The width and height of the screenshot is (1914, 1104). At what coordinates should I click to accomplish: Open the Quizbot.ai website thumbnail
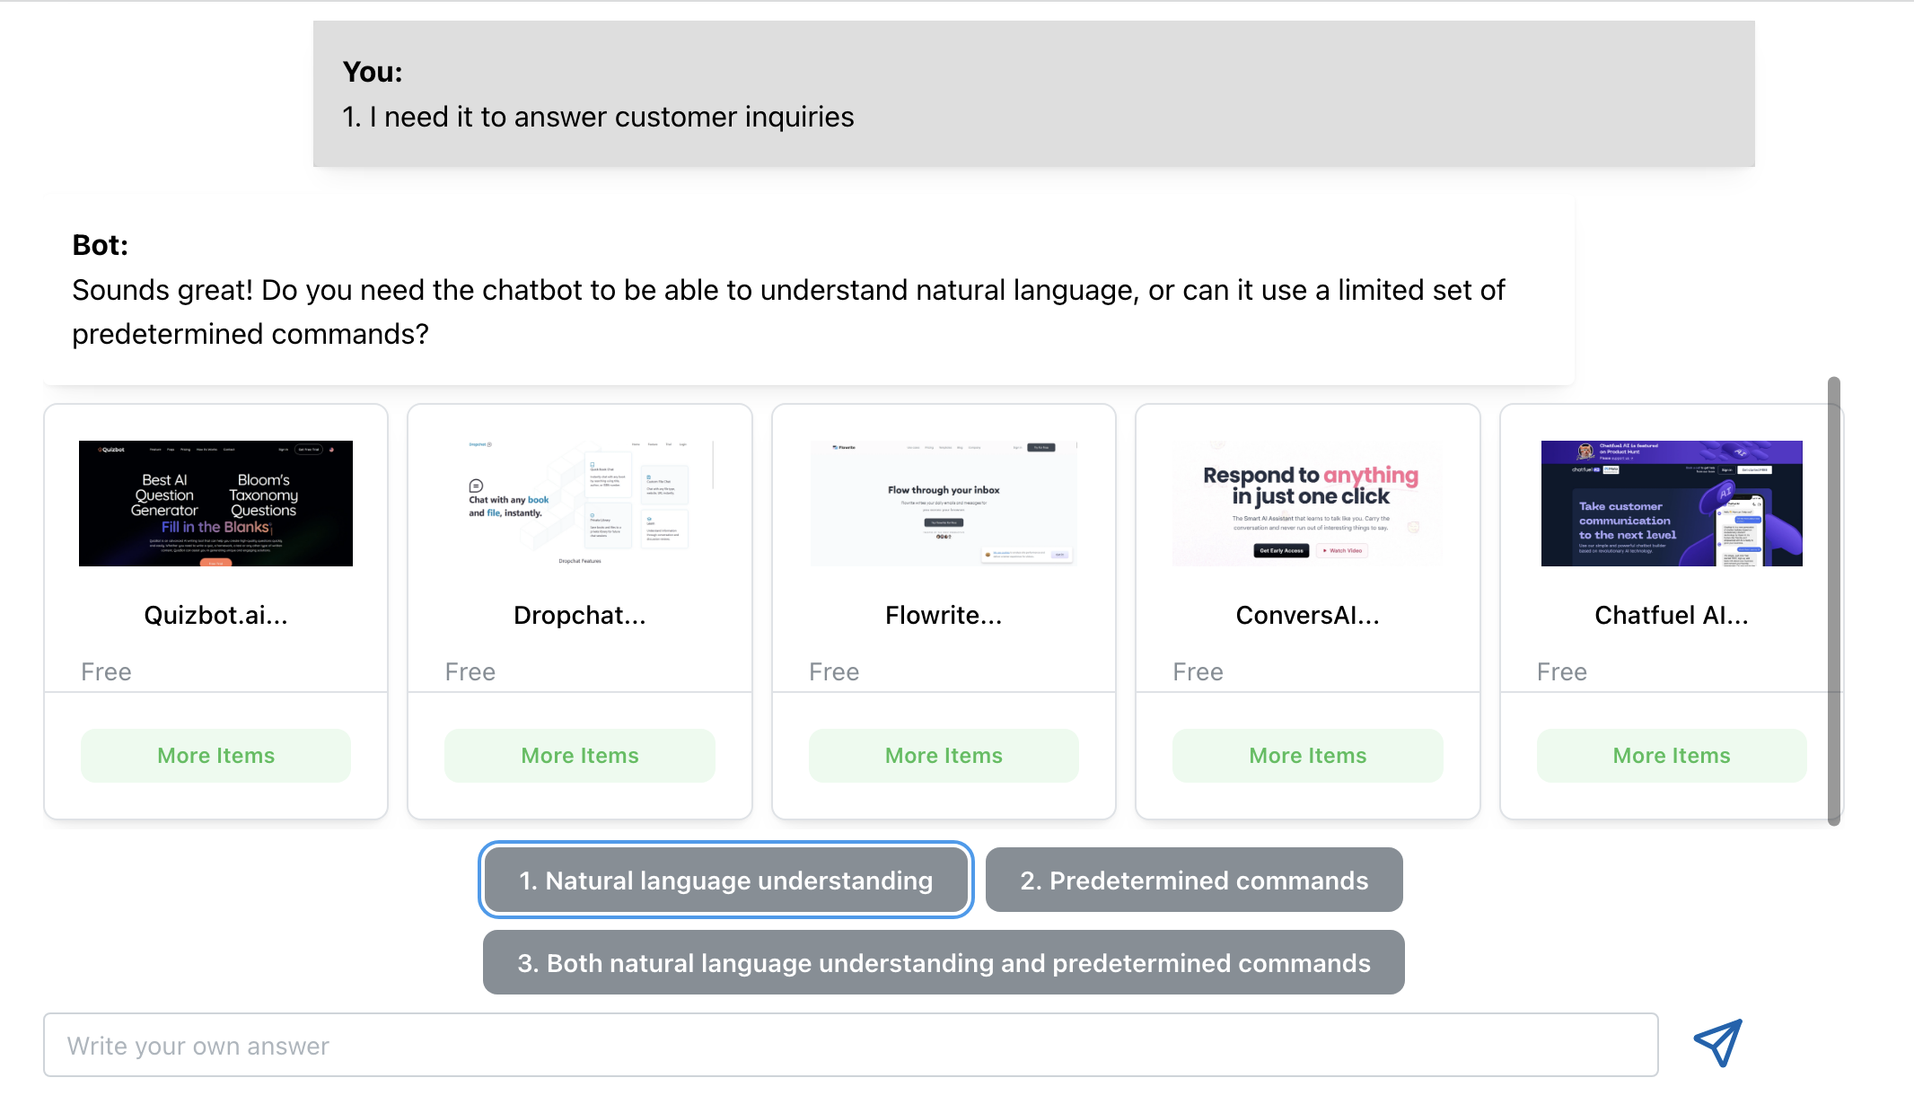pyautogui.click(x=215, y=504)
